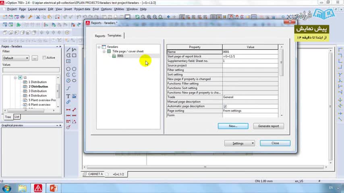Click the Cut scissors icon

38,17
